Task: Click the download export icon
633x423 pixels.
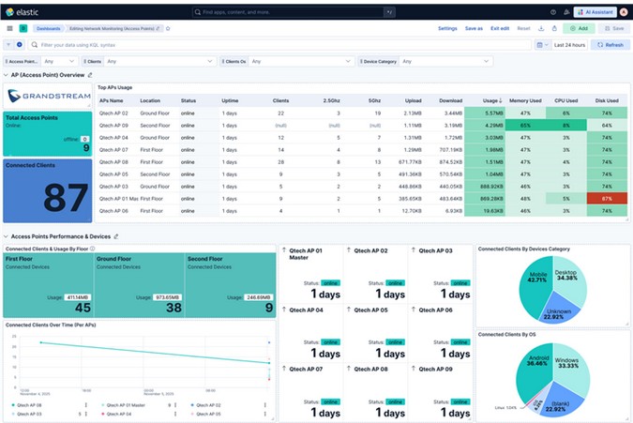Action: pos(541,28)
